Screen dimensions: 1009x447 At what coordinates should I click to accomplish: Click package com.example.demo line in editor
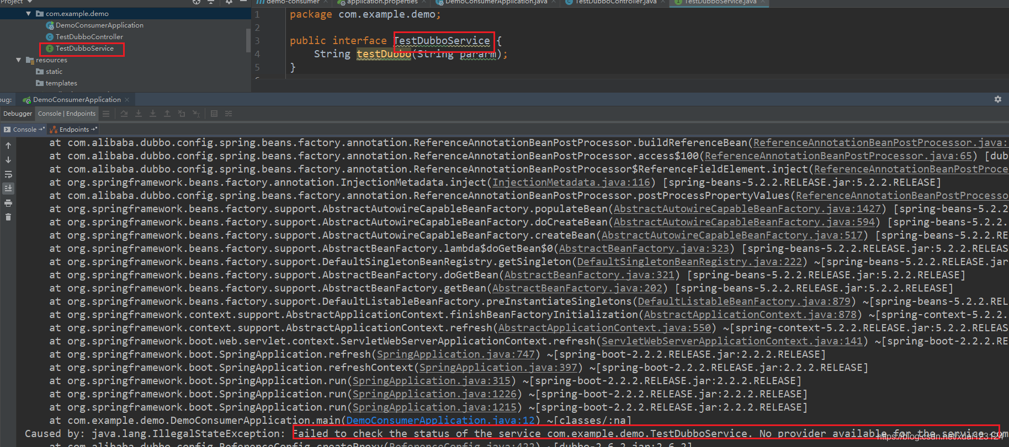click(365, 14)
